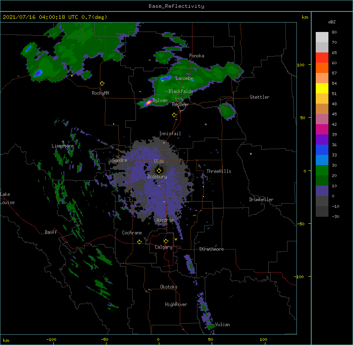The width and height of the screenshot is (353, 345).
Task: Click the yellow V marker in northwest storm area
Action: click(x=72, y=75)
